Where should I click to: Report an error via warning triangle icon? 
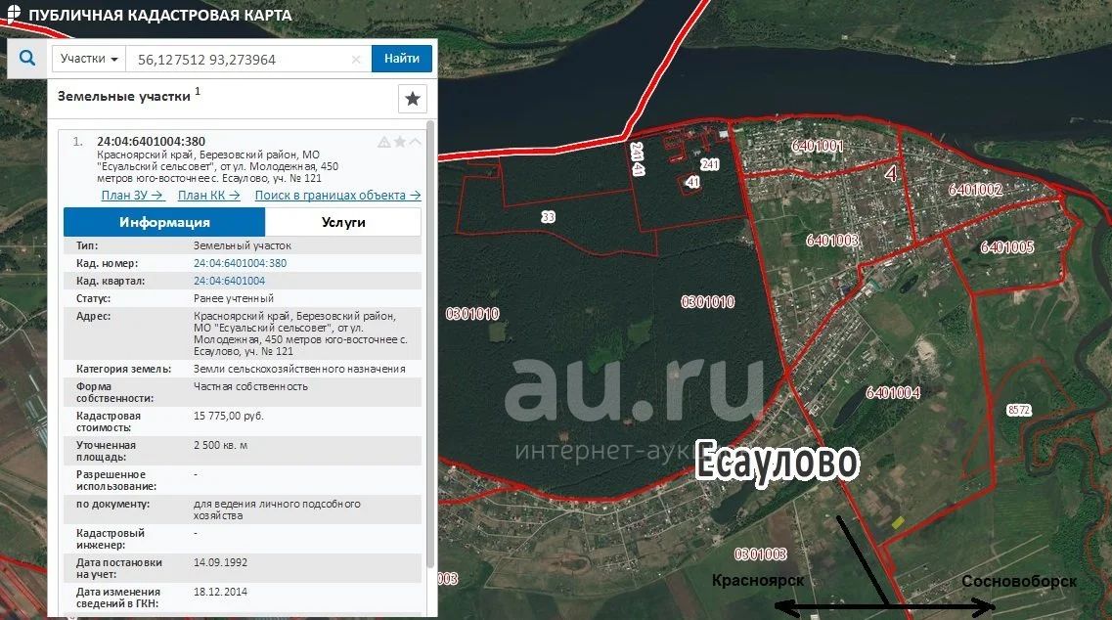tap(383, 142)
